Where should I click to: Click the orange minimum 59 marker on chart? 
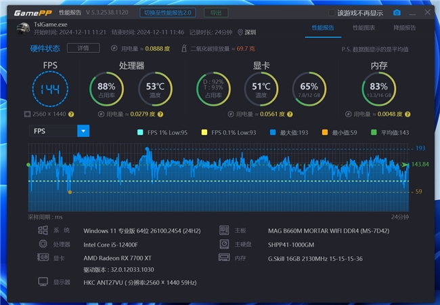point(70,192)
